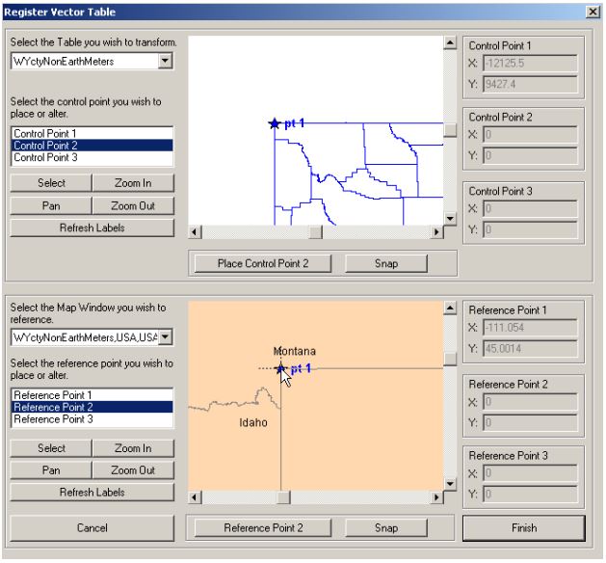Click the left arrow of the control map scrollbar
This screenshot has width=606, height=563.
195,232
